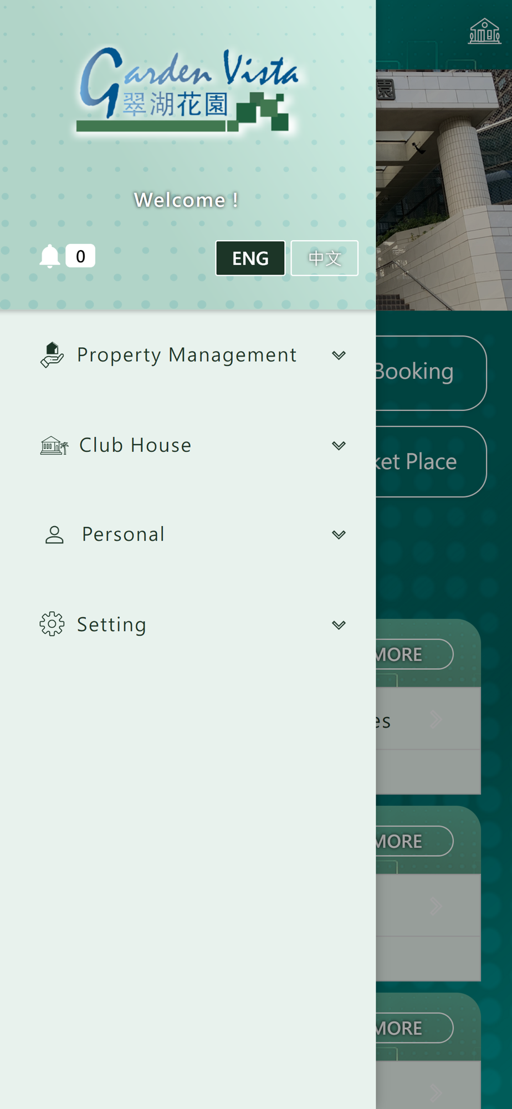The image size is (512, 1109).
Task: Click the Personal user icon
Action: coord(54,535)
